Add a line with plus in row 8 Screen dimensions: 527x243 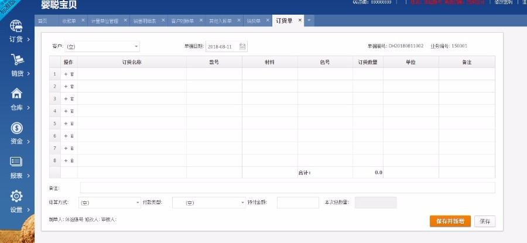(x=66, y=160)
